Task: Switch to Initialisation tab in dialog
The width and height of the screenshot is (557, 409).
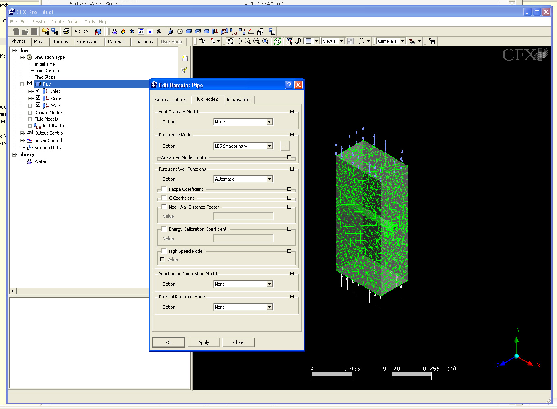Action: [238, 100]
